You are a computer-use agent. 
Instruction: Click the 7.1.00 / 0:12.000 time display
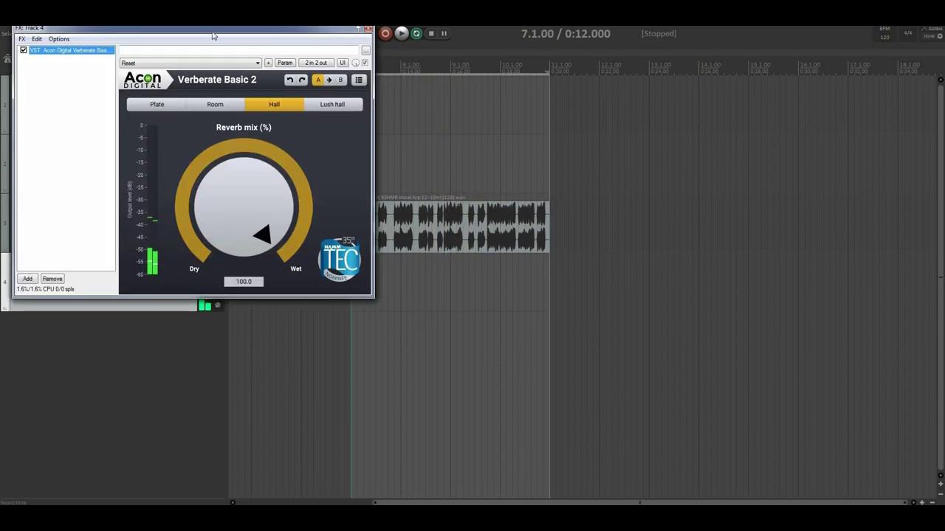[x=566, y=33]
